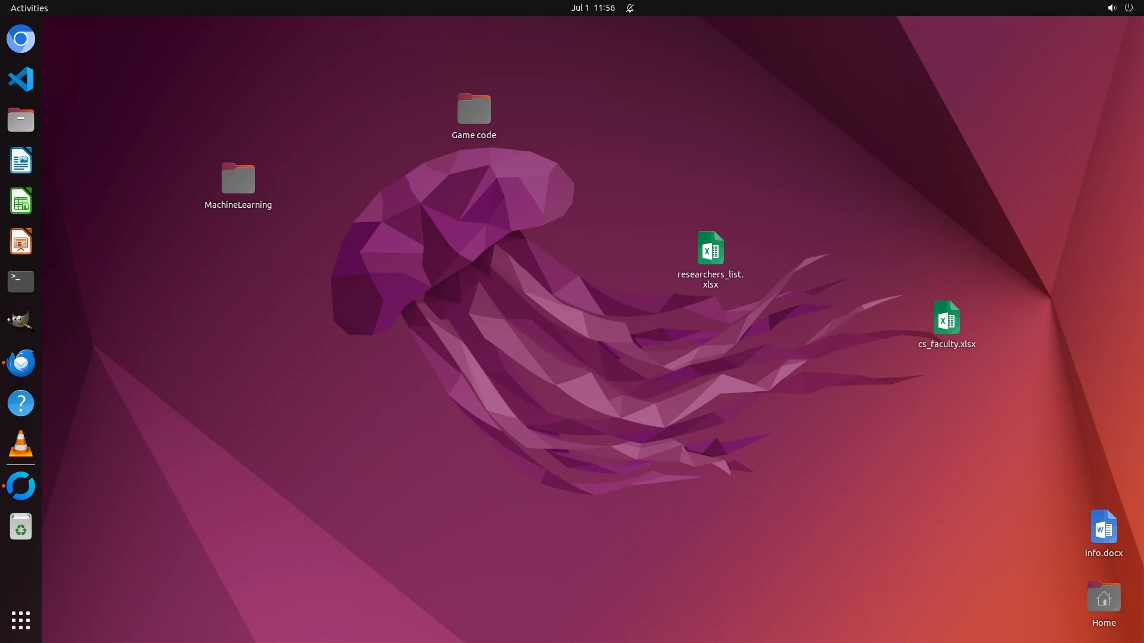Open Chromium browser from the dock
1144x643 pixels.
pyautogui.click(x=21, y=39)
